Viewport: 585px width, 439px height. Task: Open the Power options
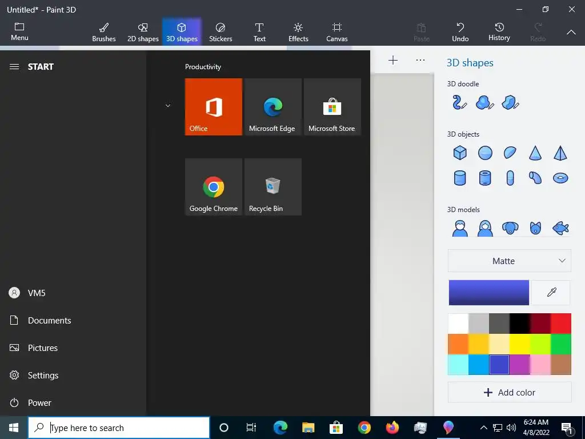point(73,402)
